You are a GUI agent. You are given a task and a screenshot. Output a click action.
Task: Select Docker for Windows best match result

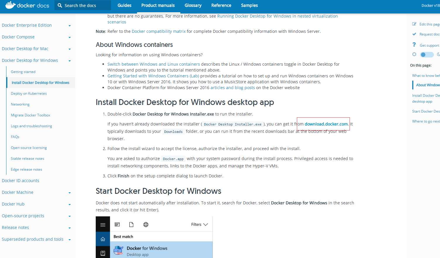pos(161,250)
